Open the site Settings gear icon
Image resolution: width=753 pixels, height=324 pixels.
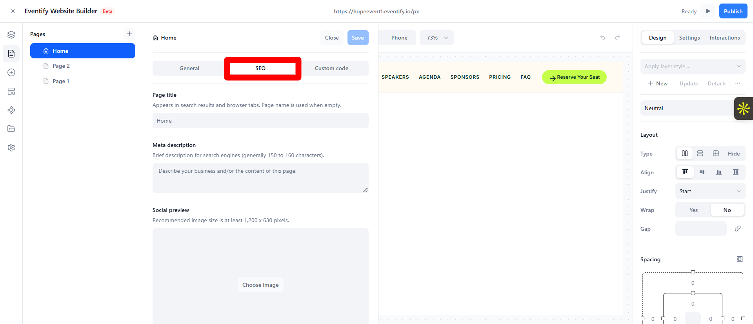pos(11,148)
